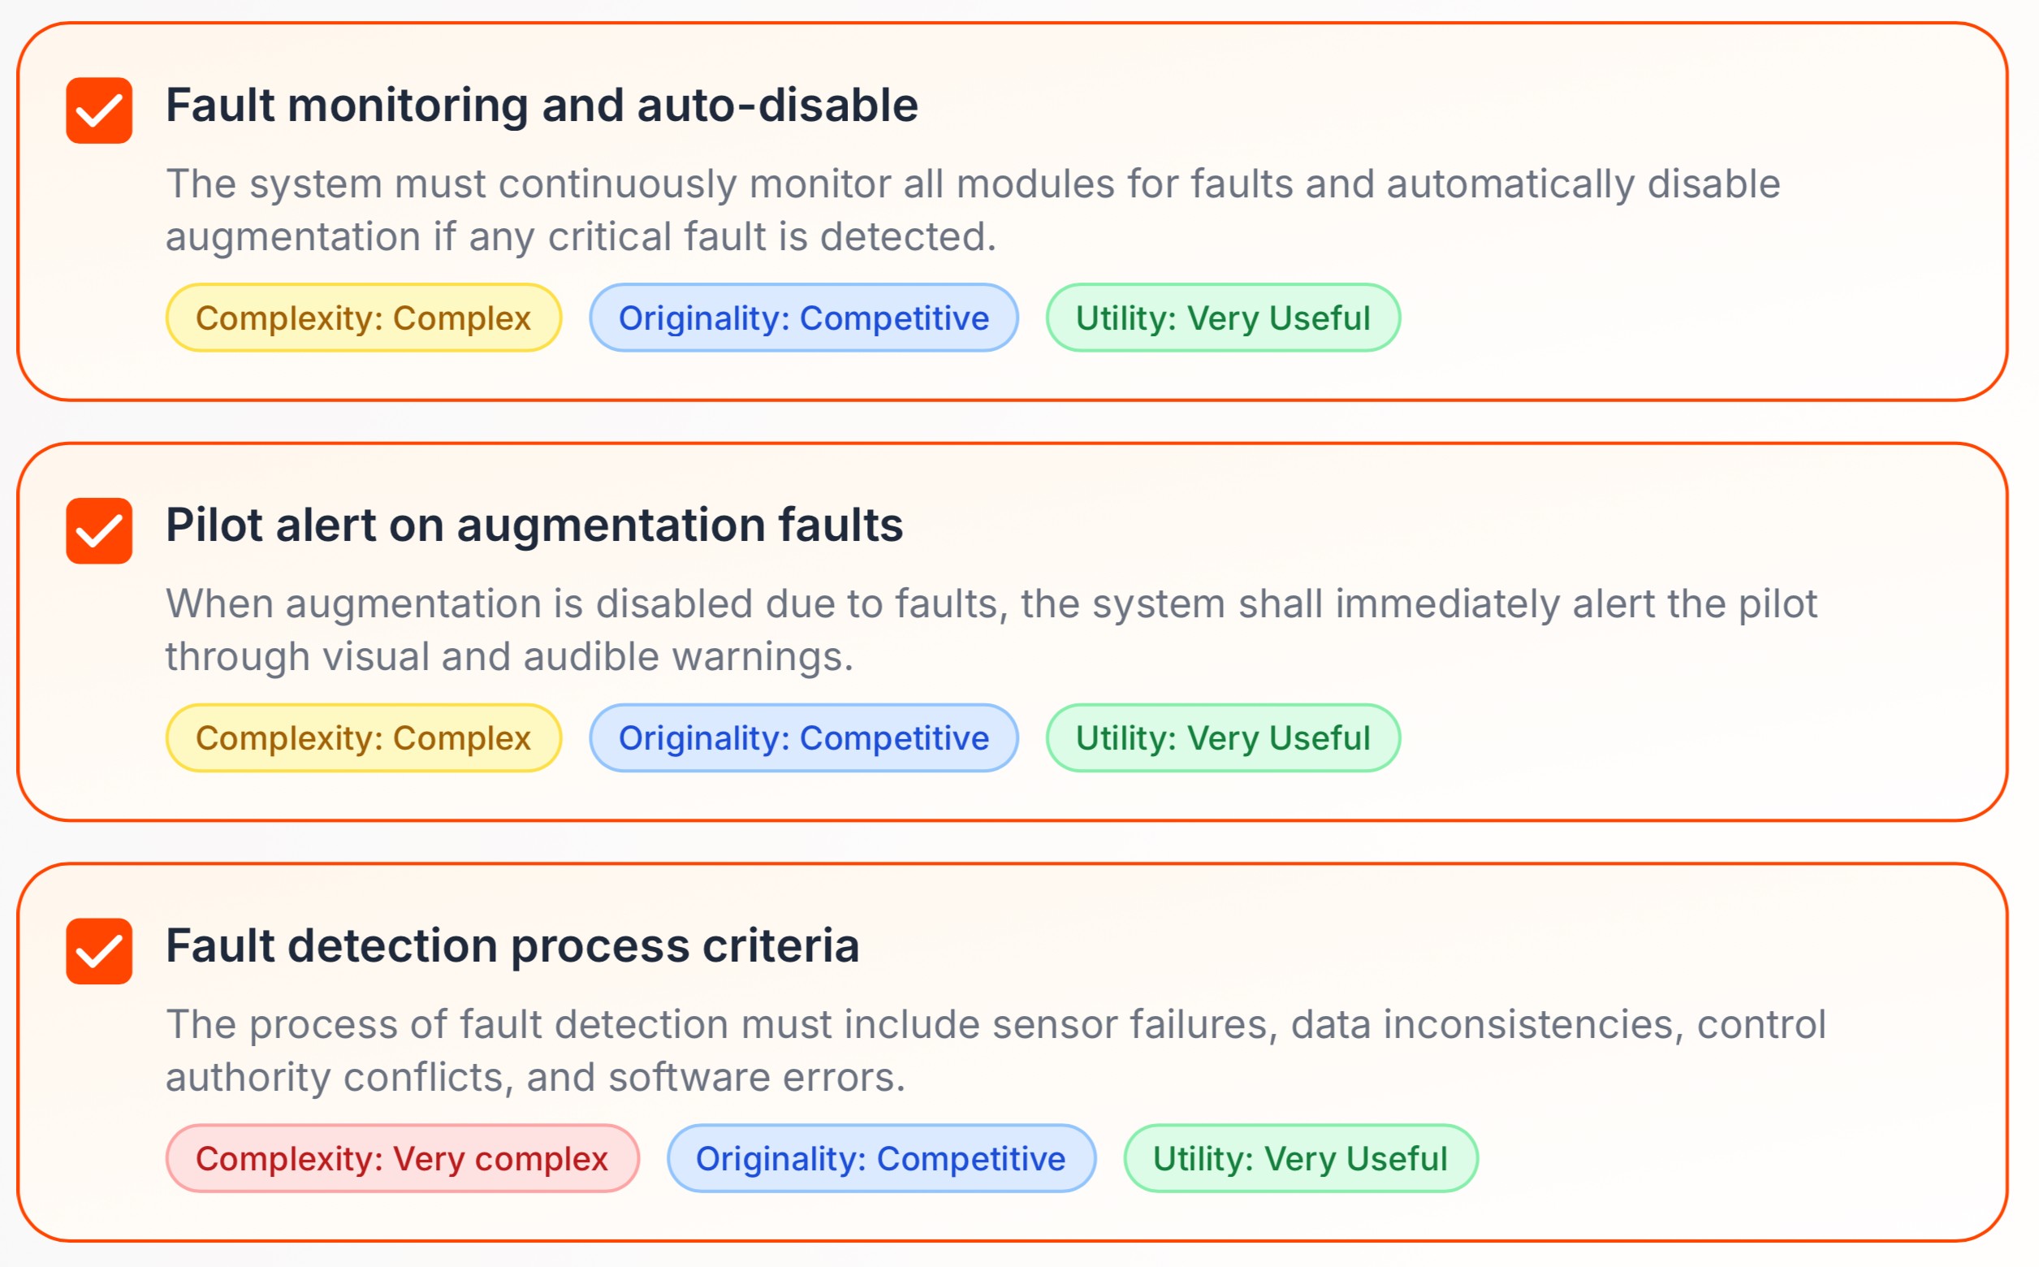
Task: Click 'Utility: Very Useful' tag in Fault detection card
Action: tap(1300, 1159)
